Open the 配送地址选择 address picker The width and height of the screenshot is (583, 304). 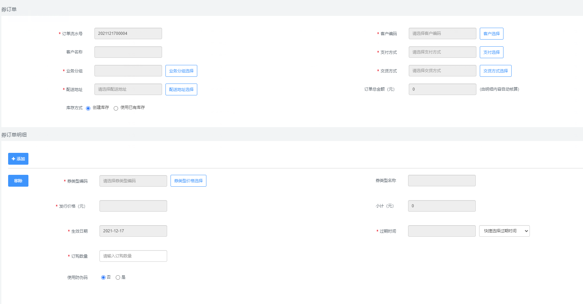[181, 89]
